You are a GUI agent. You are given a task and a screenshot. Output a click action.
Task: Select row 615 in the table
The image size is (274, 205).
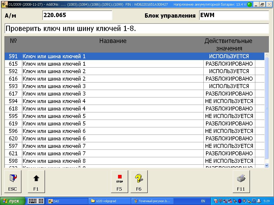(135, 64)
